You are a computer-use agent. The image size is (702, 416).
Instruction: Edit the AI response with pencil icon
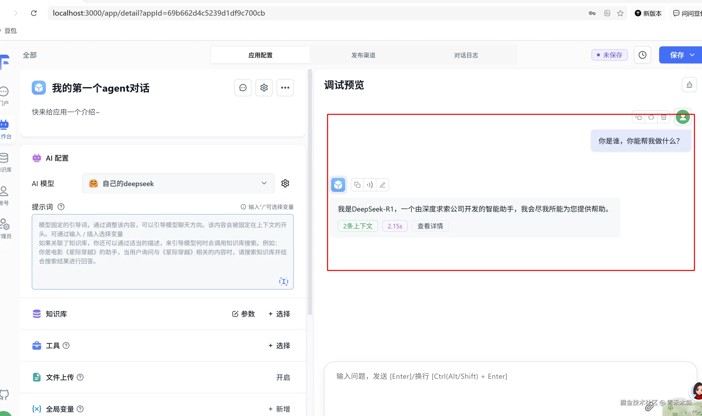pyautogui.click(x=382, y=185)
